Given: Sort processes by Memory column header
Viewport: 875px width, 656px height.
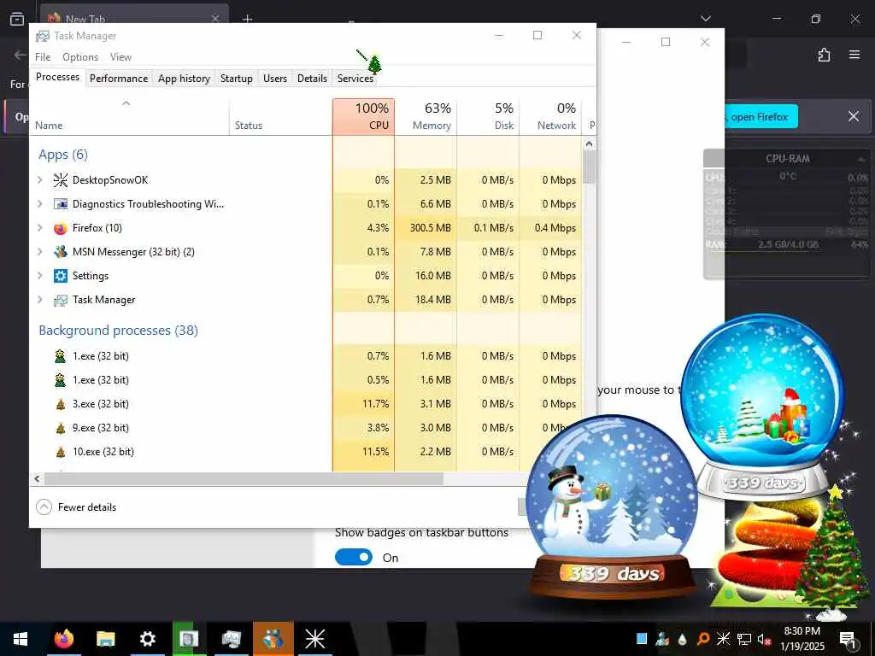Looking at the screenshot, I should click(426, 116).
